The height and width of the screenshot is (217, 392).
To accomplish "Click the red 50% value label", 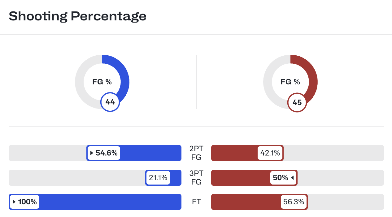I will 280,178.
